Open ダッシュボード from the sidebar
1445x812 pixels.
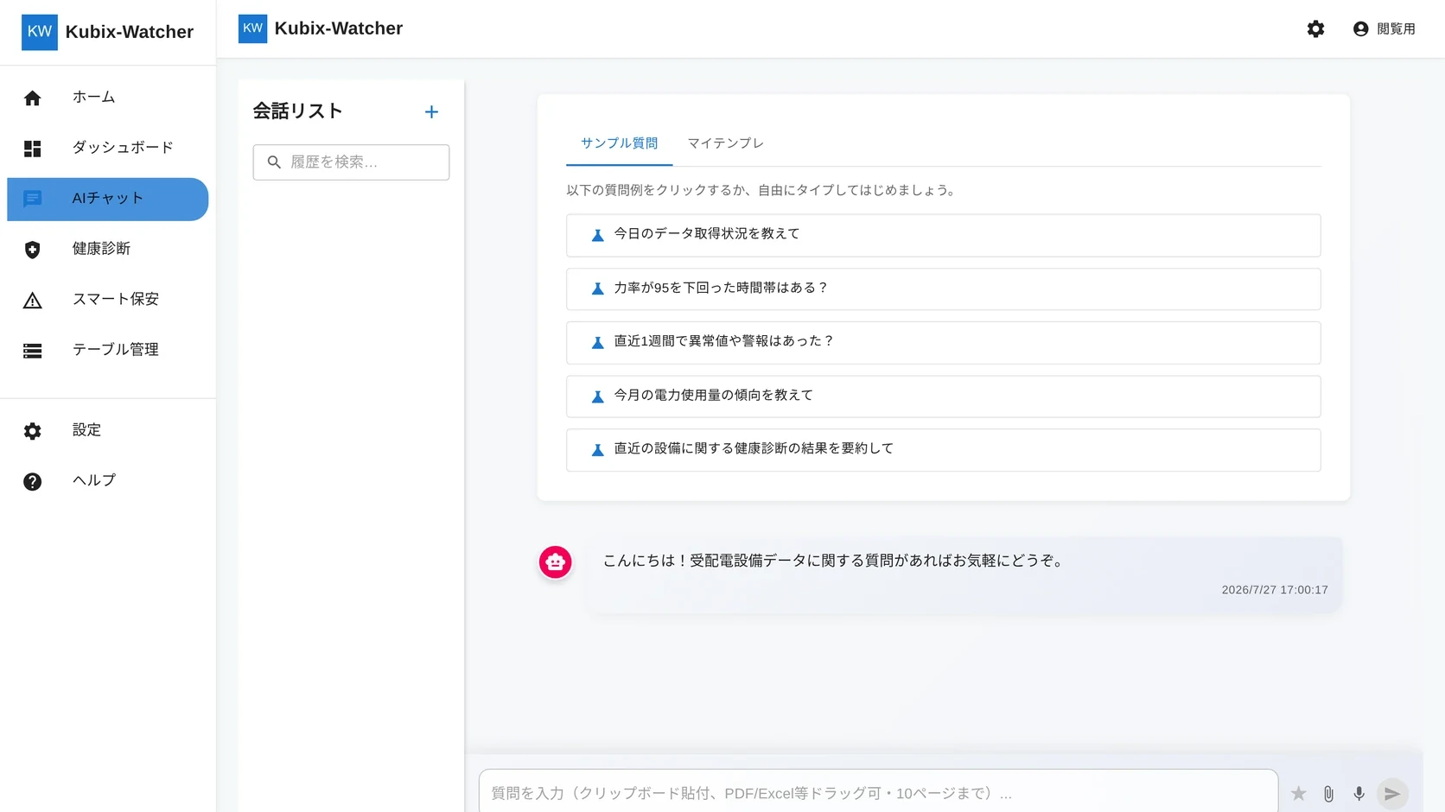click(108, 149)
